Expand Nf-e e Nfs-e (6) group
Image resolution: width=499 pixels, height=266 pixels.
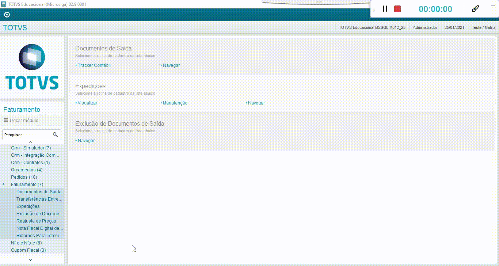[26, 243]
